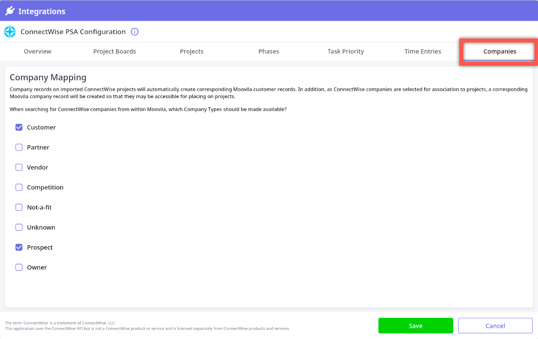Enable the Owner checkbox

[x=19, y=267]
